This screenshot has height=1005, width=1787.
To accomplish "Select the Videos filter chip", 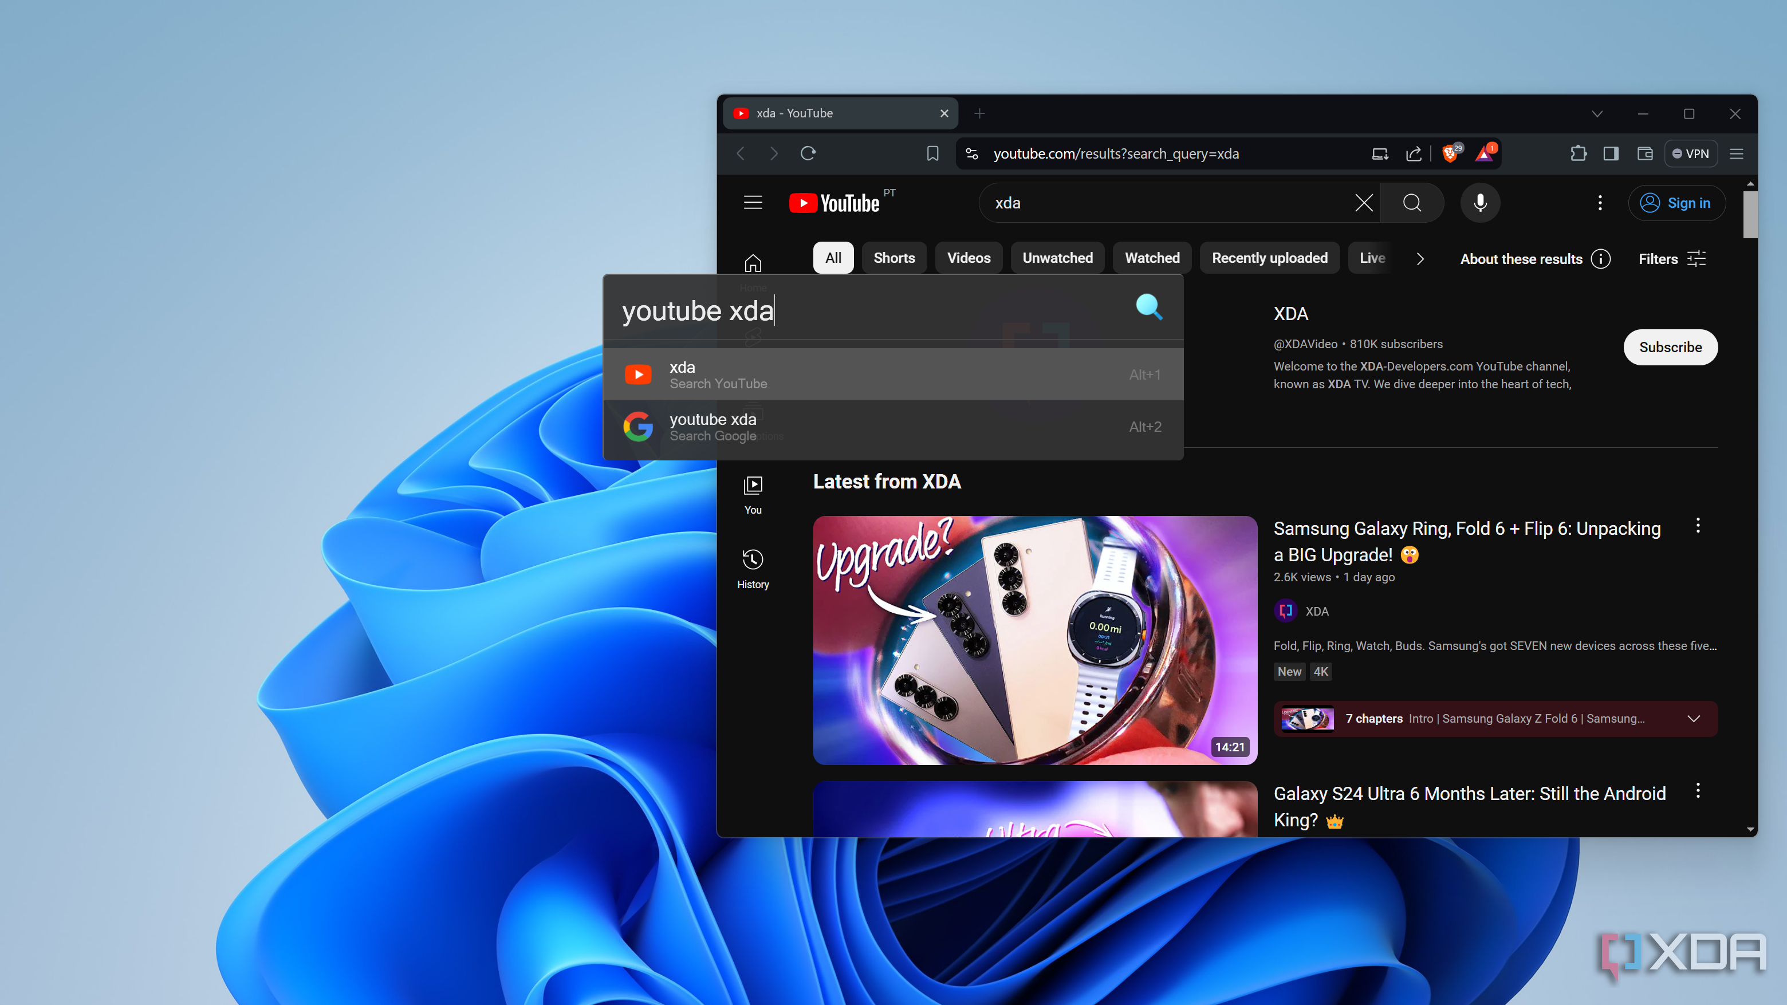I will [x=969, y=258].
